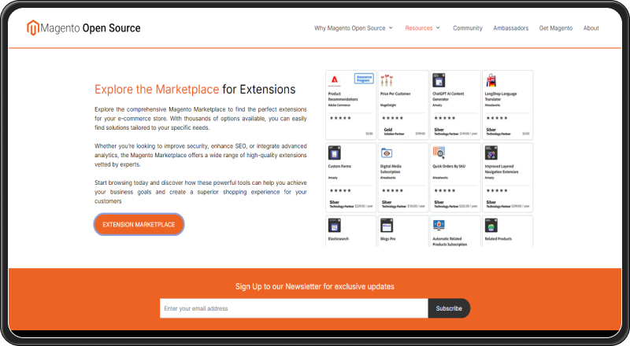Focus the newsletter email address field

294,308
